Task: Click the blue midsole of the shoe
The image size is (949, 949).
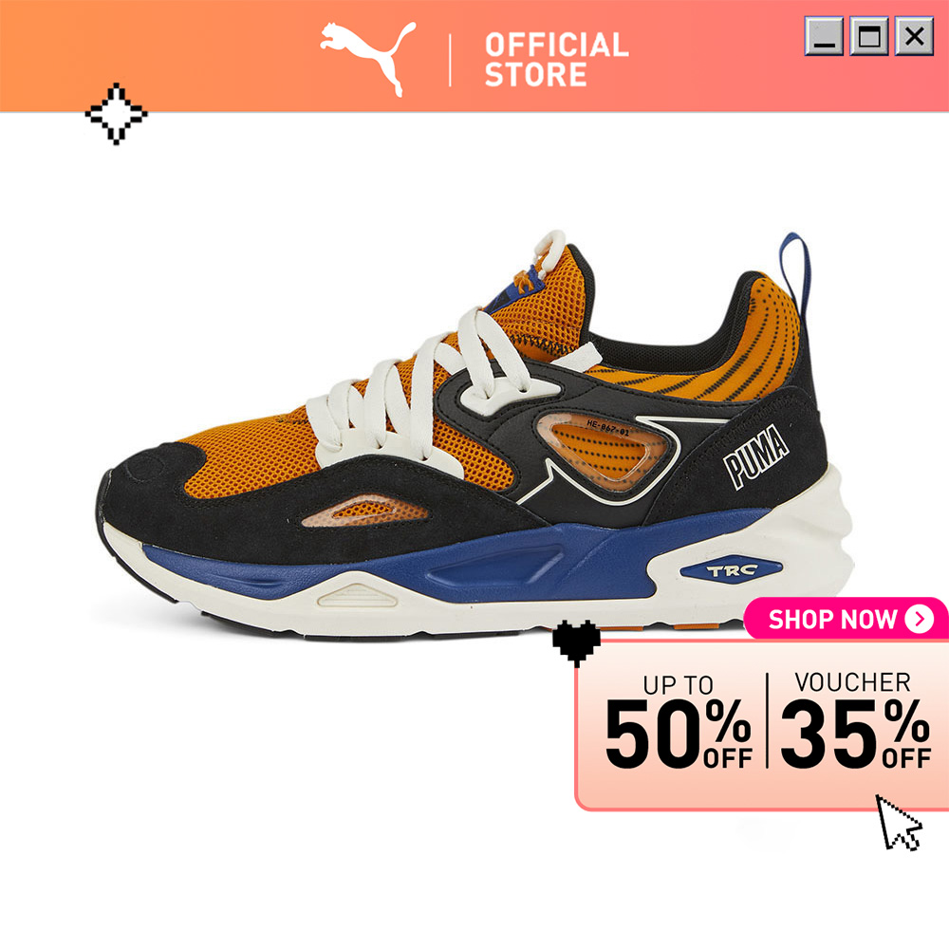Action: (x=460, y=560)
